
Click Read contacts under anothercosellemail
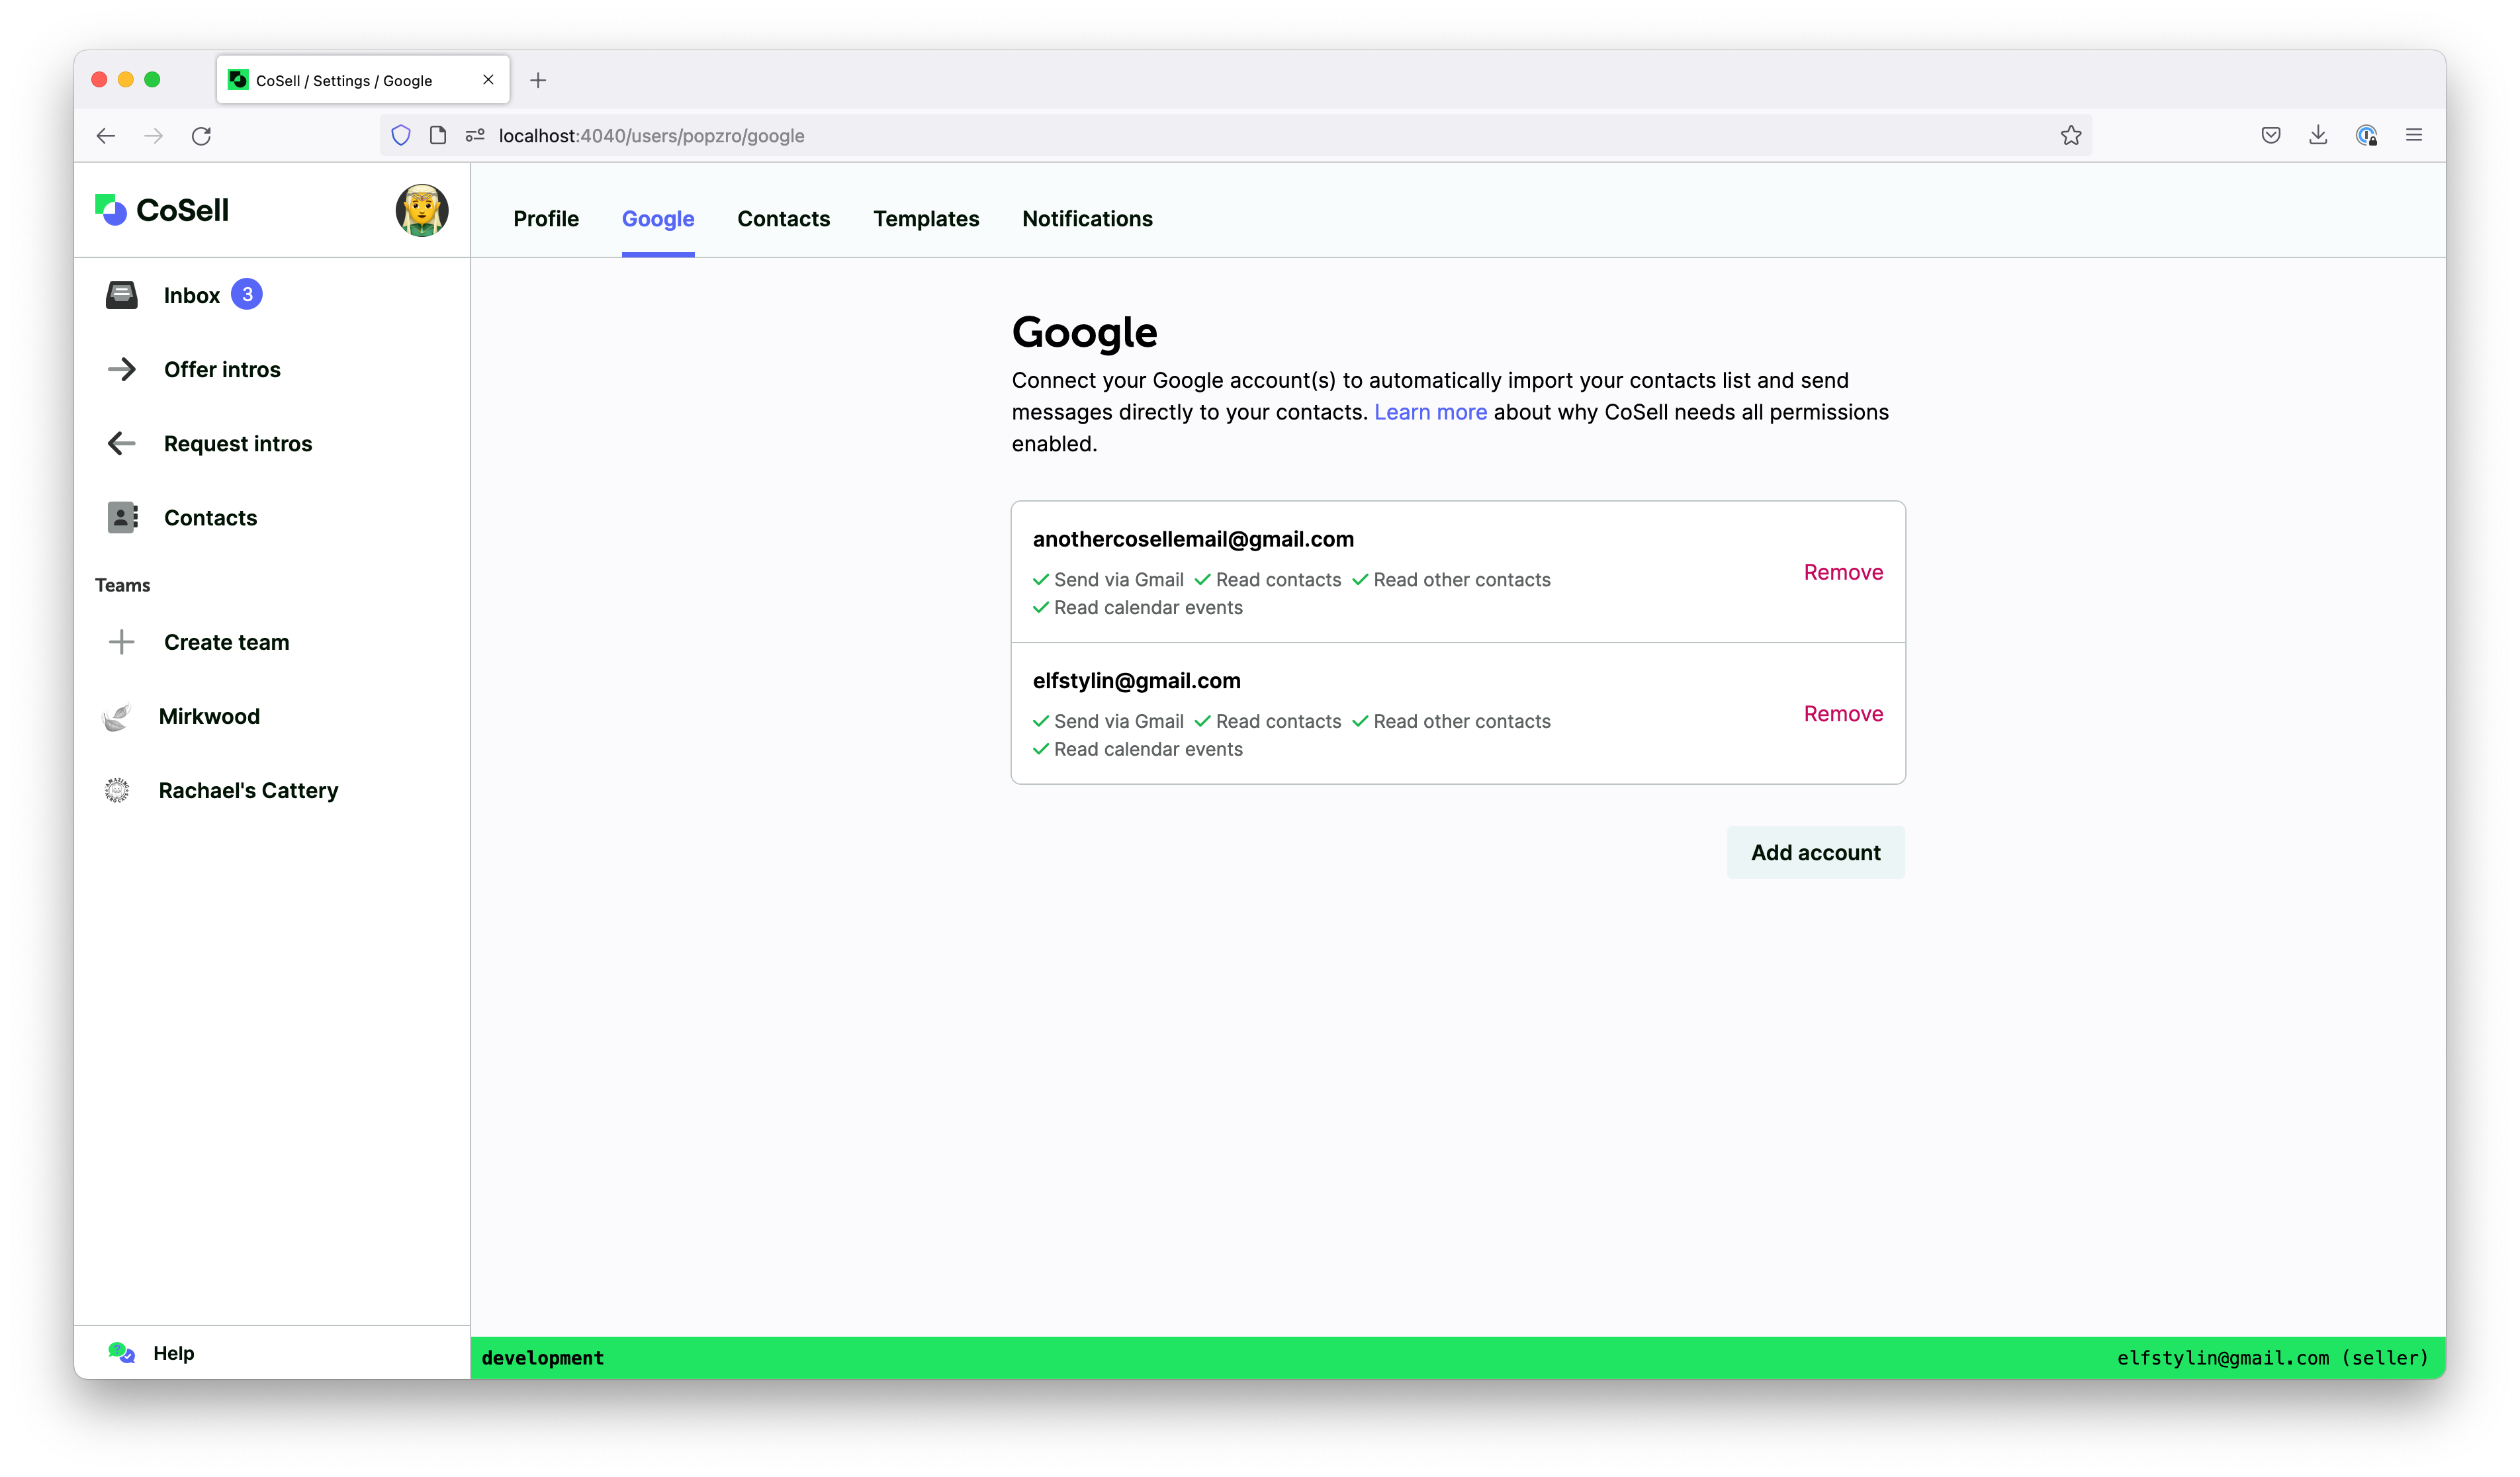tap(1268, 580)
